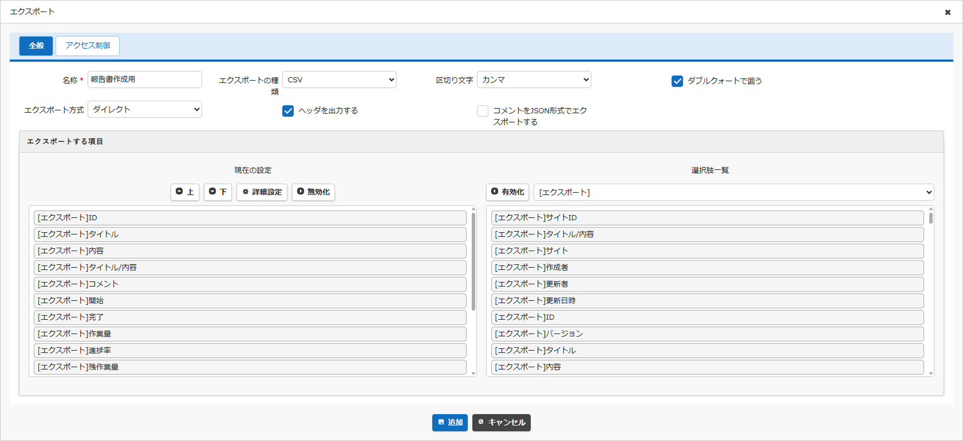
Task: Select [エクスポート]進捗率 in current settings
Action: (250, 351)
